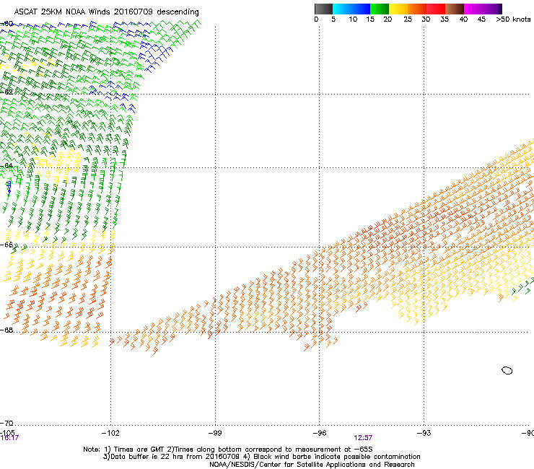Click the '-102' longitude axis label
The height and width of the screenshot is (469, 534).
110,433
